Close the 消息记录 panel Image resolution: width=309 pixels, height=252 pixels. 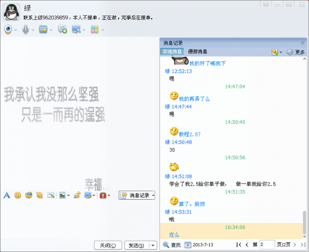click(303, 43)
